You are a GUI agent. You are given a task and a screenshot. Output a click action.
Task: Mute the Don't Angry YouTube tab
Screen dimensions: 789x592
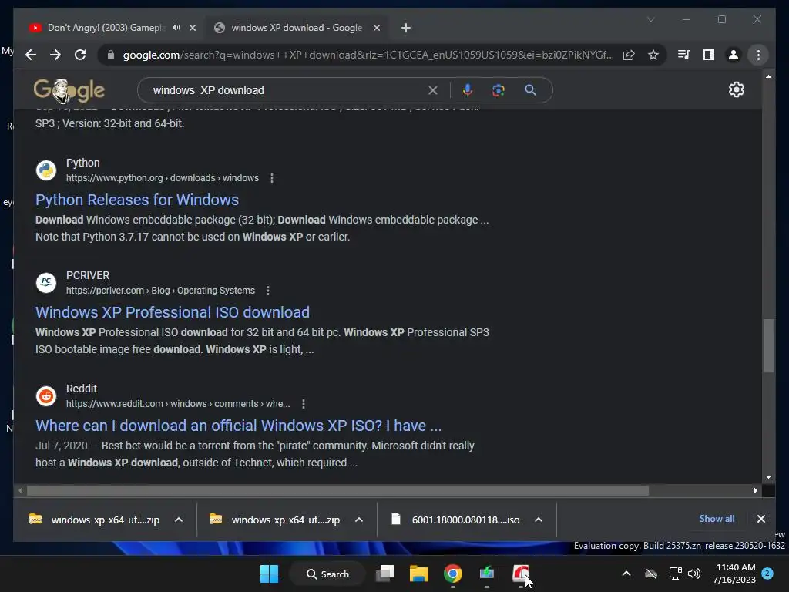(x=176, y=28)
